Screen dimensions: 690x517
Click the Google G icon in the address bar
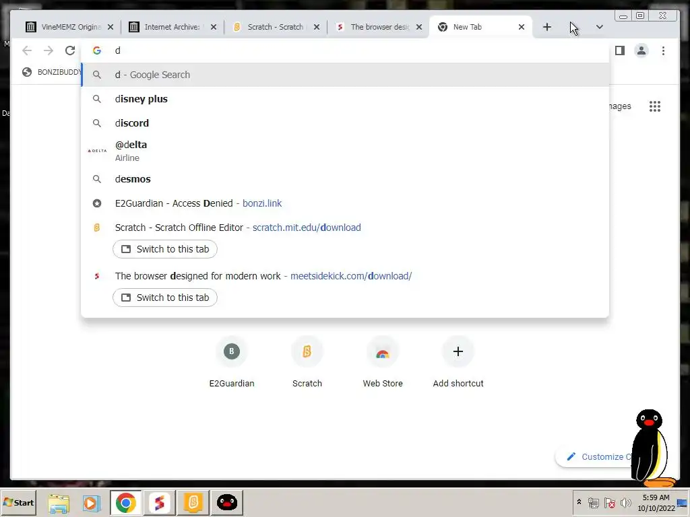pyautogui.click(x=97, y=50)
